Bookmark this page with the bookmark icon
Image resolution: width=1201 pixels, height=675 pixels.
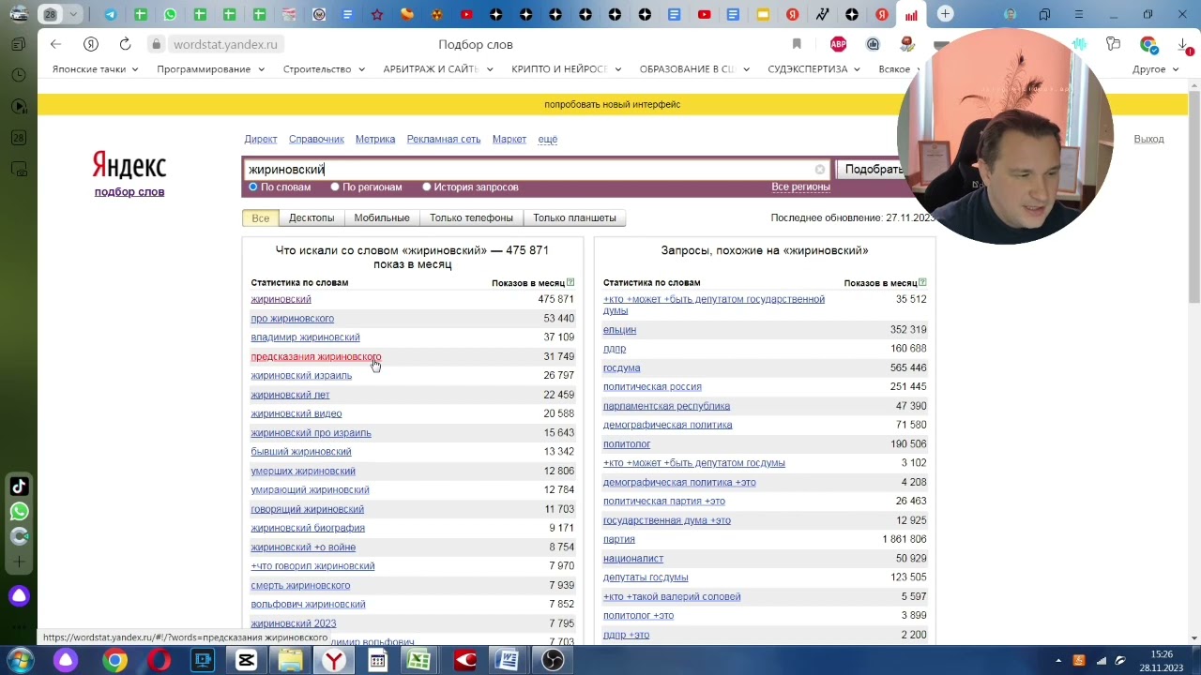click(797, 44)
